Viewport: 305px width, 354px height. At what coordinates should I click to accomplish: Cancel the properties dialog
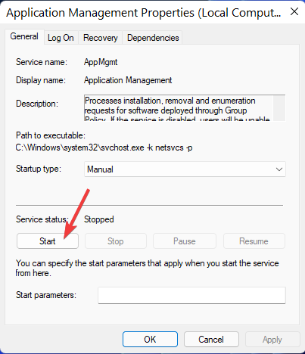click(x=211, y=340)
